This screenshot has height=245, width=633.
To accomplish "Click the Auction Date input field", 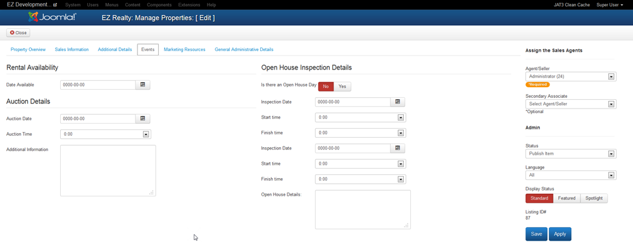I will 97,119.
